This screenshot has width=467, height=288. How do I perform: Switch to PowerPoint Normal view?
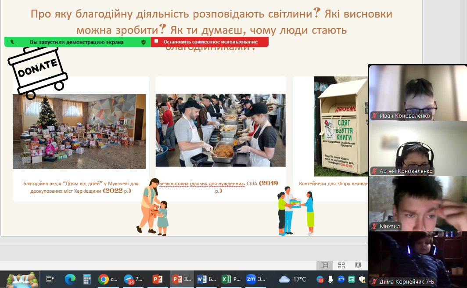pyautogui.click(x=325, y=265)
